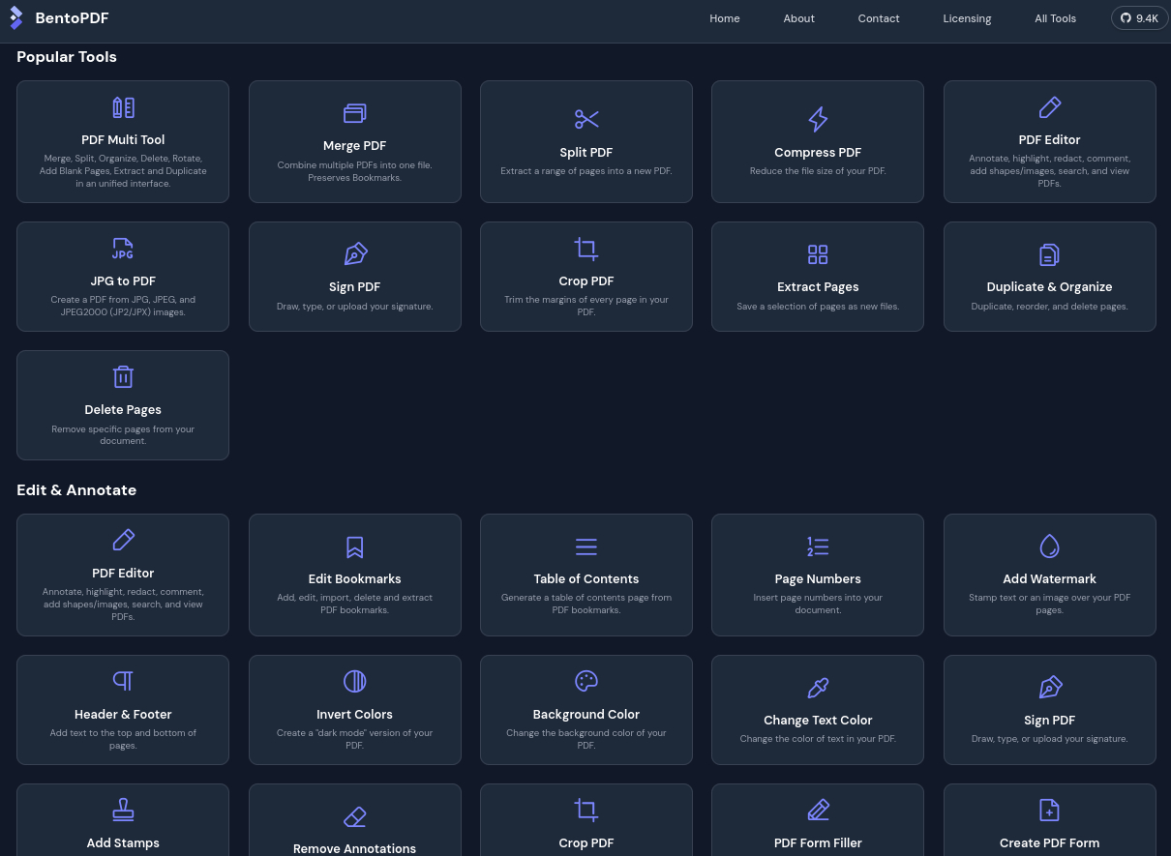Click the Split PDF scissors icon
Viewport: 1171px width, 856px height.
click(586, 119)
